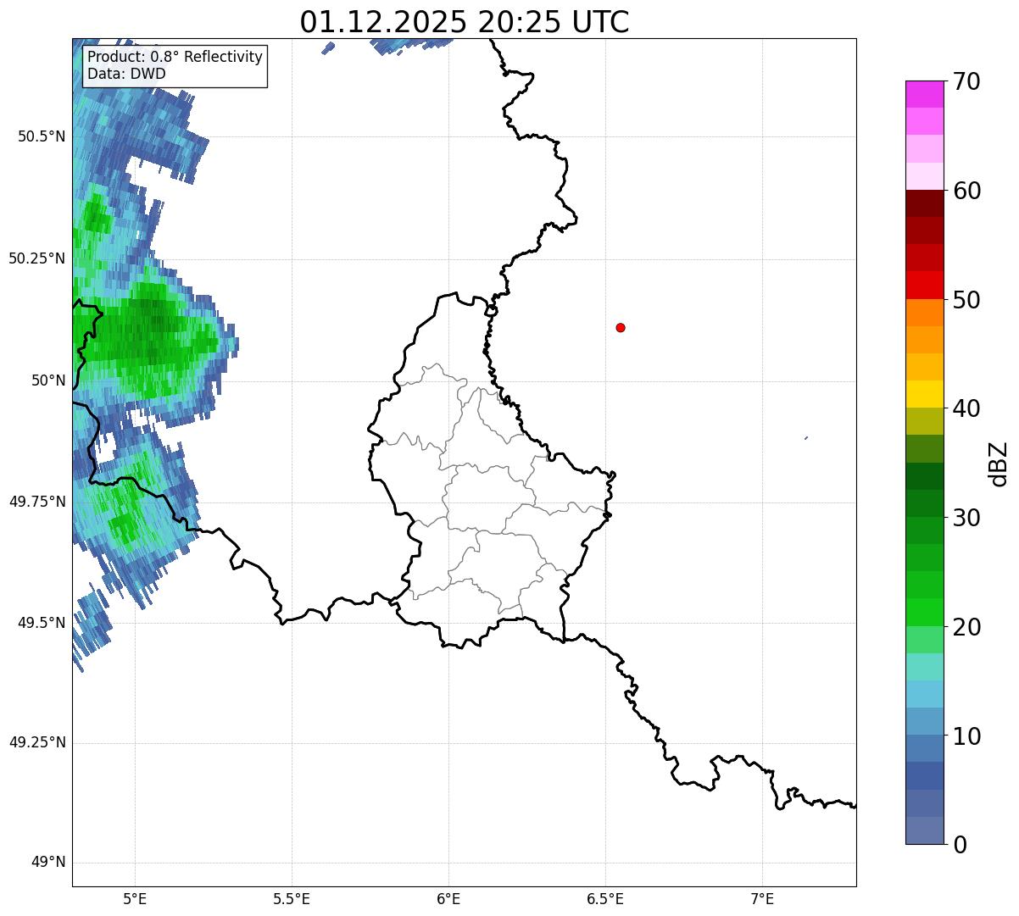Screen dimensions: 1019x916
Task: Click the 7°E longitude label
Action: (x=762, y=899)
